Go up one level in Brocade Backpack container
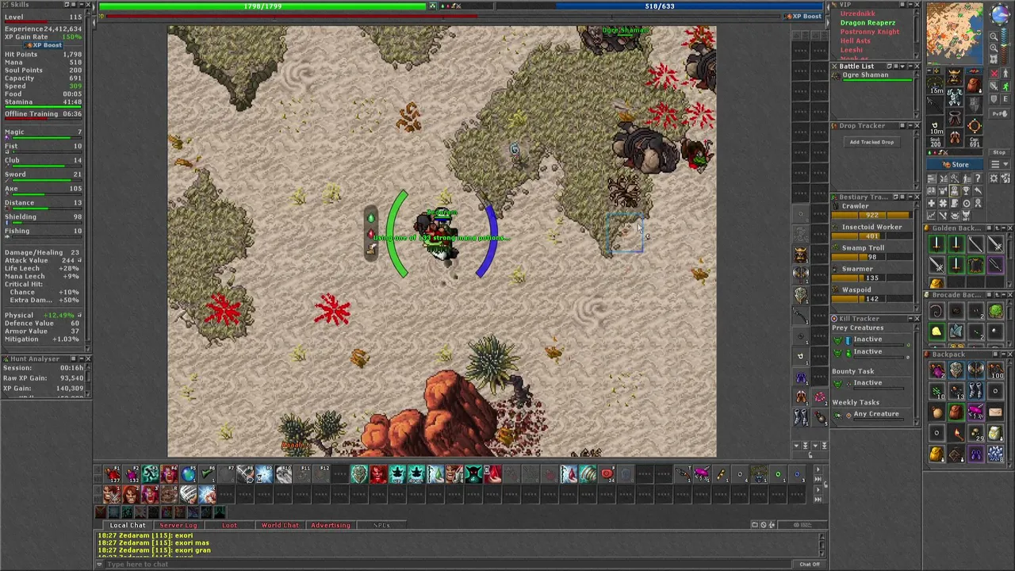This screenshot has width=1015, height=571. pyautogui.click(x=997, y=294)
